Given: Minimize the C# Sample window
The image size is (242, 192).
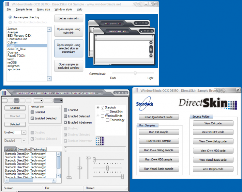Looking at the screenshot, I should (146, 4).
